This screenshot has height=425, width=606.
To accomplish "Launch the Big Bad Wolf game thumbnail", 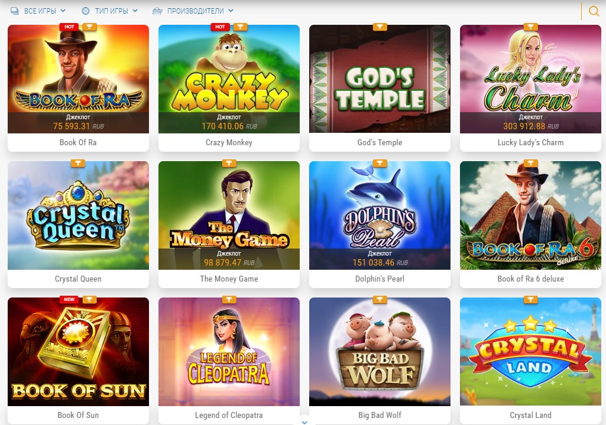I will point(380,352).
